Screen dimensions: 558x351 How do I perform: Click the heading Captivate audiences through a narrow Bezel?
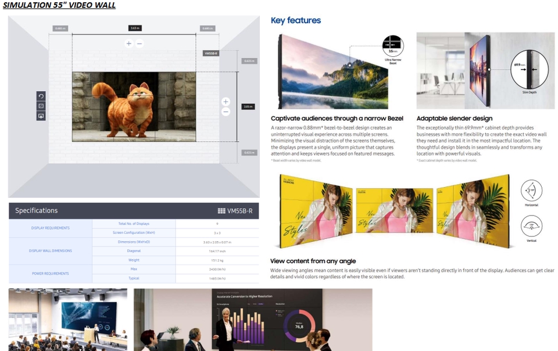pos(337,119)
